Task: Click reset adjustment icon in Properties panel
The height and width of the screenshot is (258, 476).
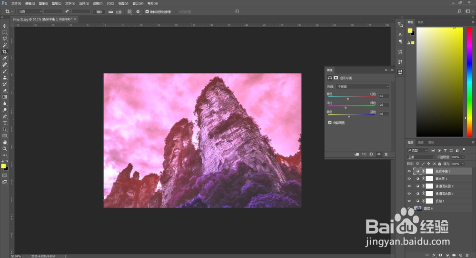Action: click(371, 154)
